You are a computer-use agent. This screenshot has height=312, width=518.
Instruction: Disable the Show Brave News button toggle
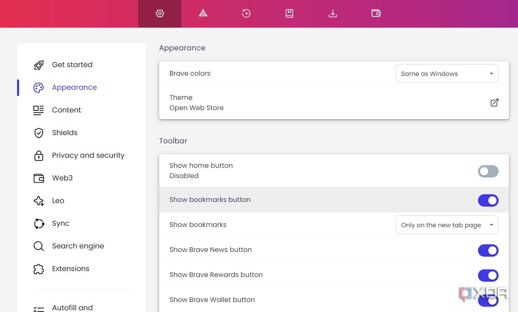click(488, 250)
